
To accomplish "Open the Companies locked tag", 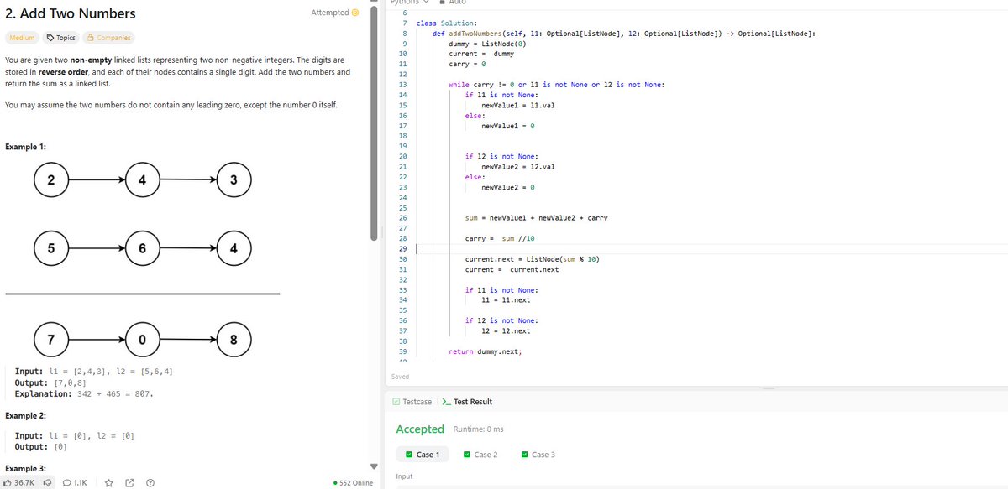I will click(108, 38).
